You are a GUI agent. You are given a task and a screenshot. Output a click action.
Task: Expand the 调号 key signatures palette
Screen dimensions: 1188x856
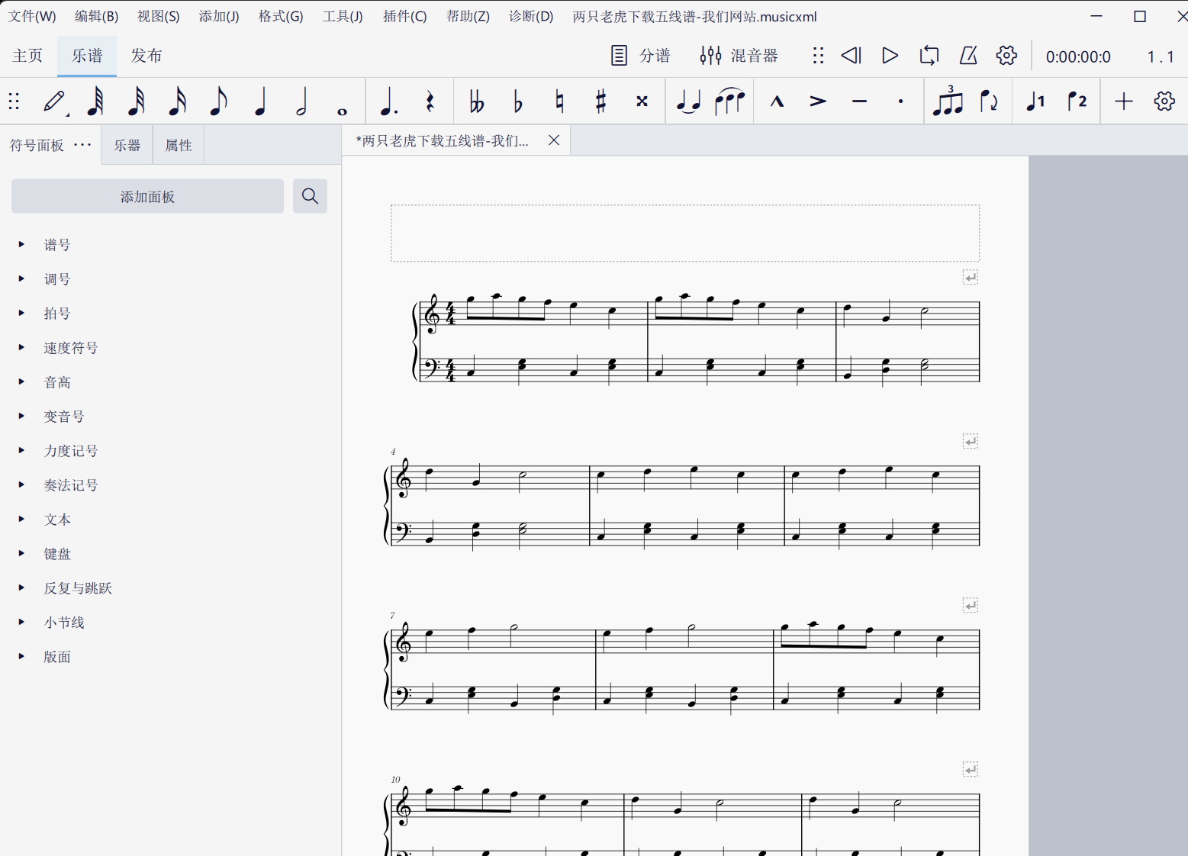[x=21, y=279]
